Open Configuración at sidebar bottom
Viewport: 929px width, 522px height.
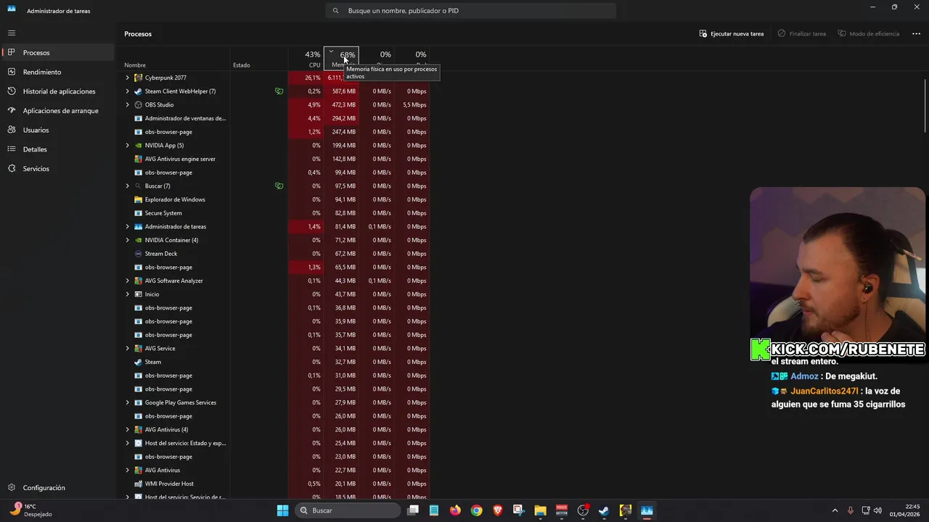point(57,488)
